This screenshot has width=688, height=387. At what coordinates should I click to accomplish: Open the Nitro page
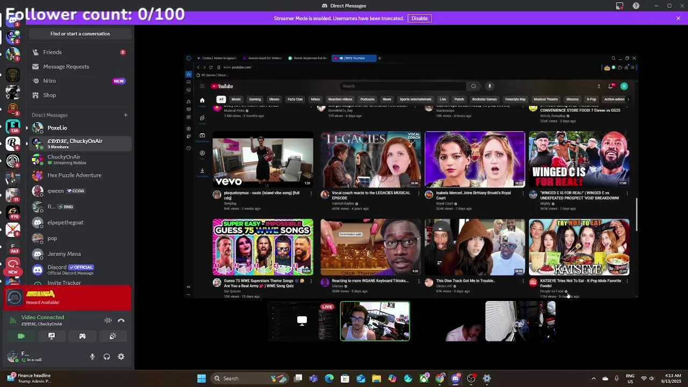click(80, 81)
